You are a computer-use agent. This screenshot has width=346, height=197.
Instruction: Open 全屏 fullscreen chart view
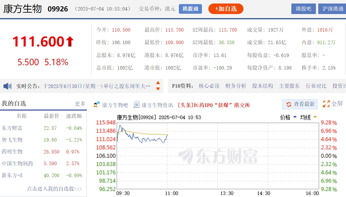point(333,104)
